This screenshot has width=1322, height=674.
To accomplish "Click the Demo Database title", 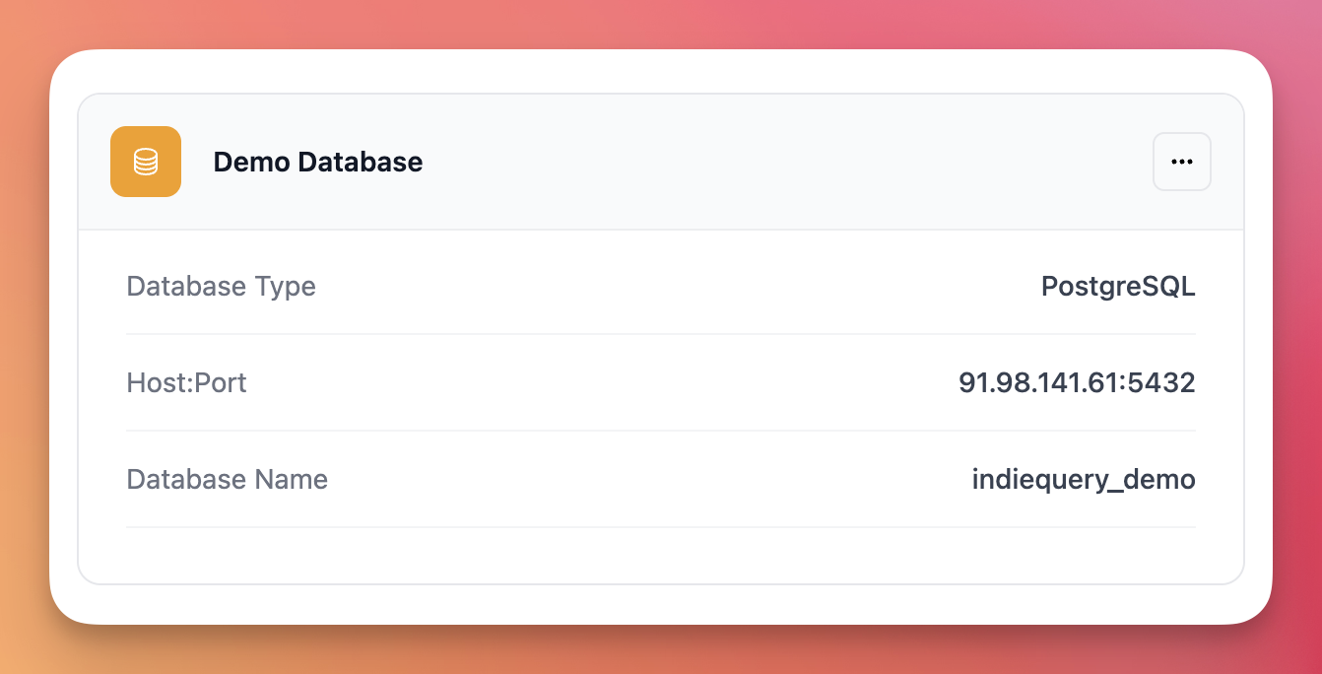I will pyautogui.click(x=317, y=162).
